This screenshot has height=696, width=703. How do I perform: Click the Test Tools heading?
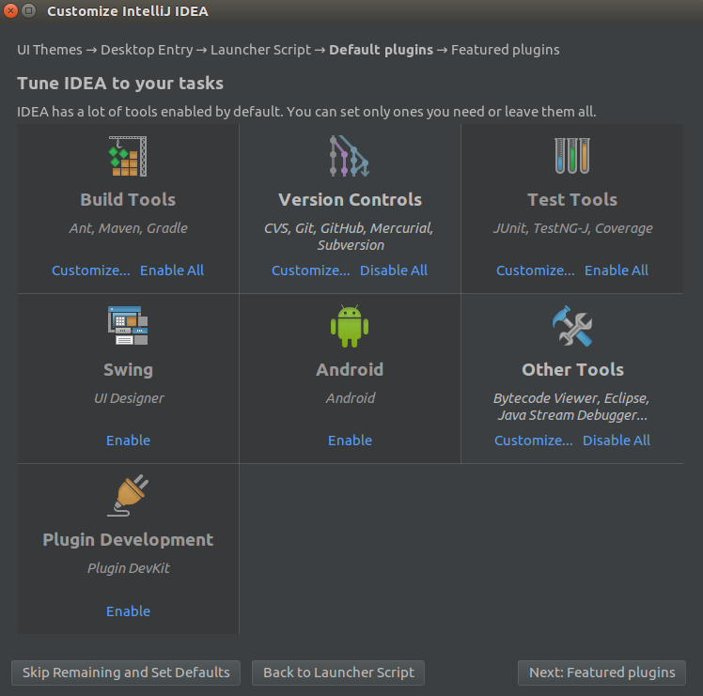572,200
